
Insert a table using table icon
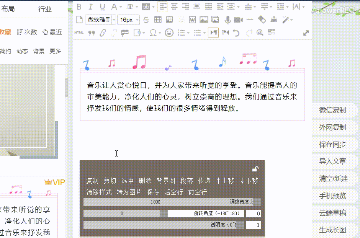pos(158,20)
